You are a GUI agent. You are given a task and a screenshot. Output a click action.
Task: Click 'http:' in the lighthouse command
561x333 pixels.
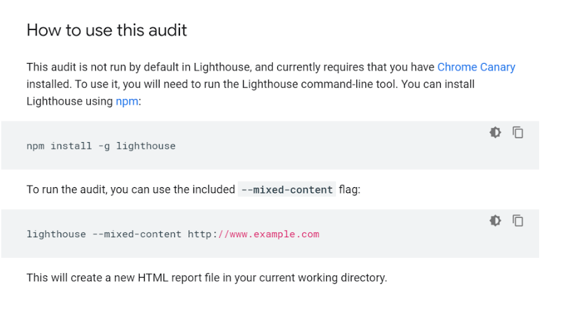point(203,234)
